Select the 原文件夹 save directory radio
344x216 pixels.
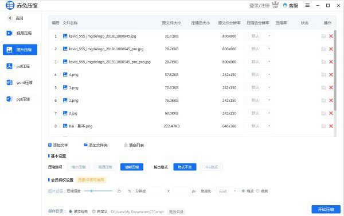71,211
